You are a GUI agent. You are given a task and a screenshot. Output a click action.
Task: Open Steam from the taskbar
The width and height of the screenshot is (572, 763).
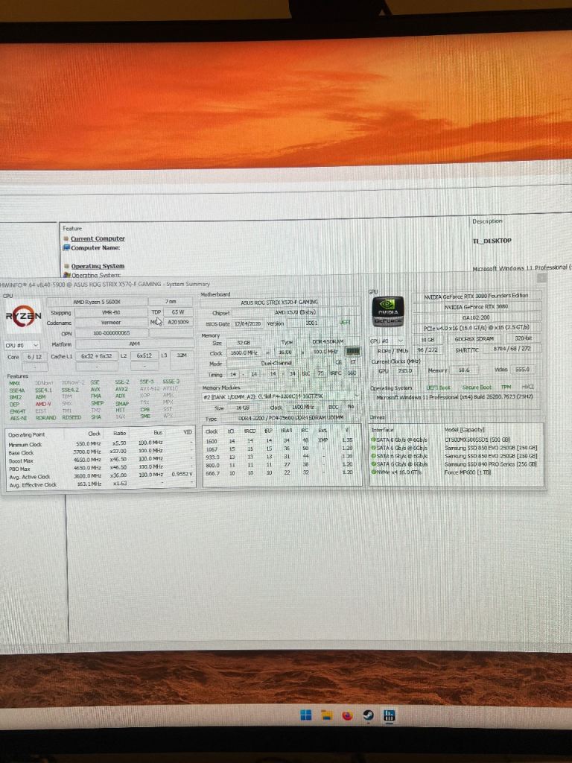368,715
